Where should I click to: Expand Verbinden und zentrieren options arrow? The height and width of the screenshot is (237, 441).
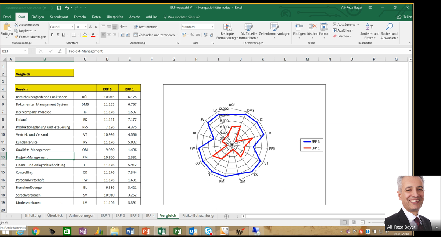pyautogui.click(x=178, y=35)
